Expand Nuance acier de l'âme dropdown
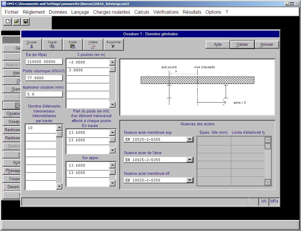Viewport: 301px width, 231px height. click(x=190, y=160)
